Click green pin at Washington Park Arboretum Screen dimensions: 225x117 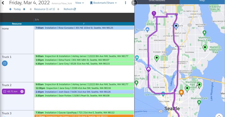click(199, 85)
